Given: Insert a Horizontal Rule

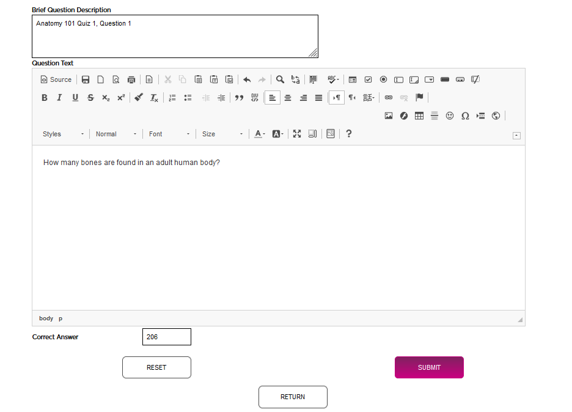Looking at the screenshot, I should coord(435,115).
